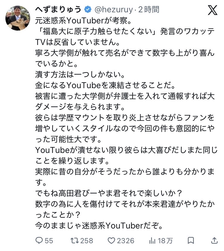Click the 18万 views count
Screen dimensions: 224x251
click(x=165, y=241)
